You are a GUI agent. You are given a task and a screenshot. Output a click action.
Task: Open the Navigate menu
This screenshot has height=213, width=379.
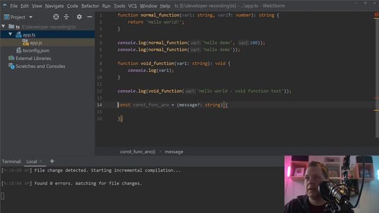click(54, 6)
